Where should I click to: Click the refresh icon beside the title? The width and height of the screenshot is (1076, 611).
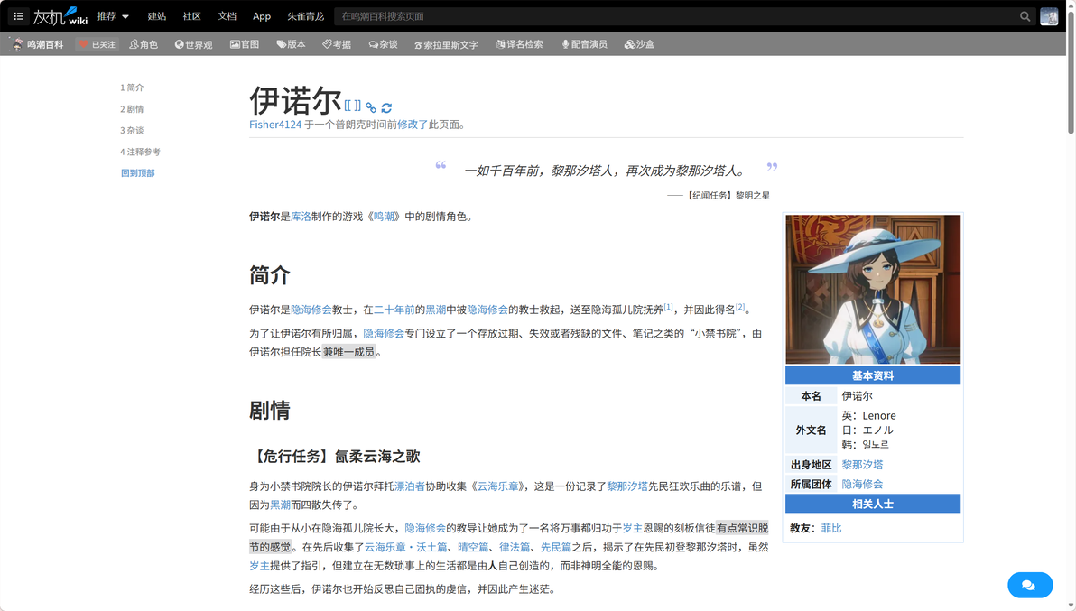point(386,107)
